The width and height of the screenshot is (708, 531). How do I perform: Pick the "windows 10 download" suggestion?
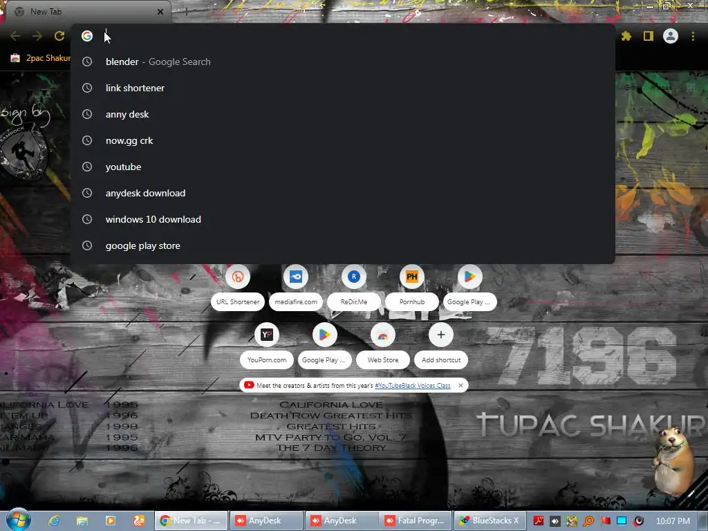click(x=343, y=219)
